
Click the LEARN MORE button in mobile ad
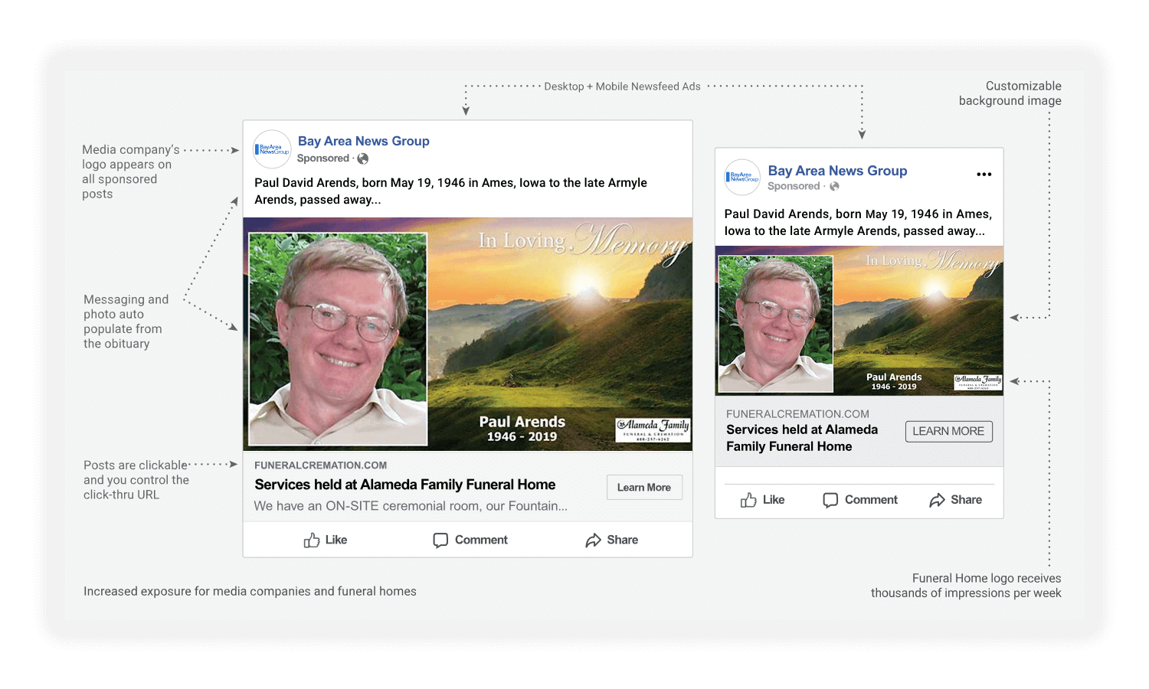pos(948,431)
